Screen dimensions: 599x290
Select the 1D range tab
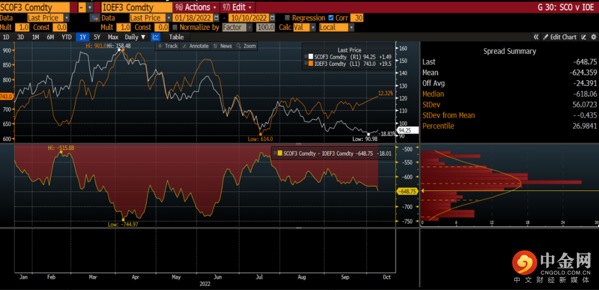pos(6,37)
